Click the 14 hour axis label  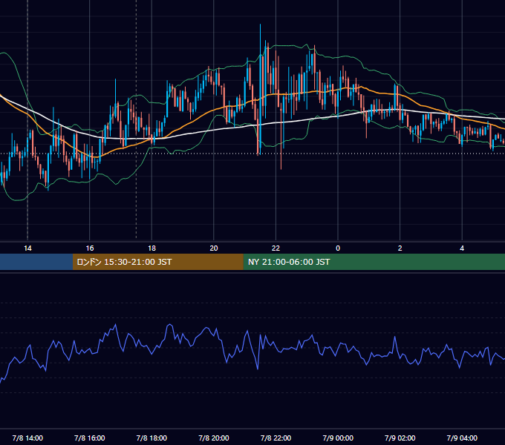point(27,248)
